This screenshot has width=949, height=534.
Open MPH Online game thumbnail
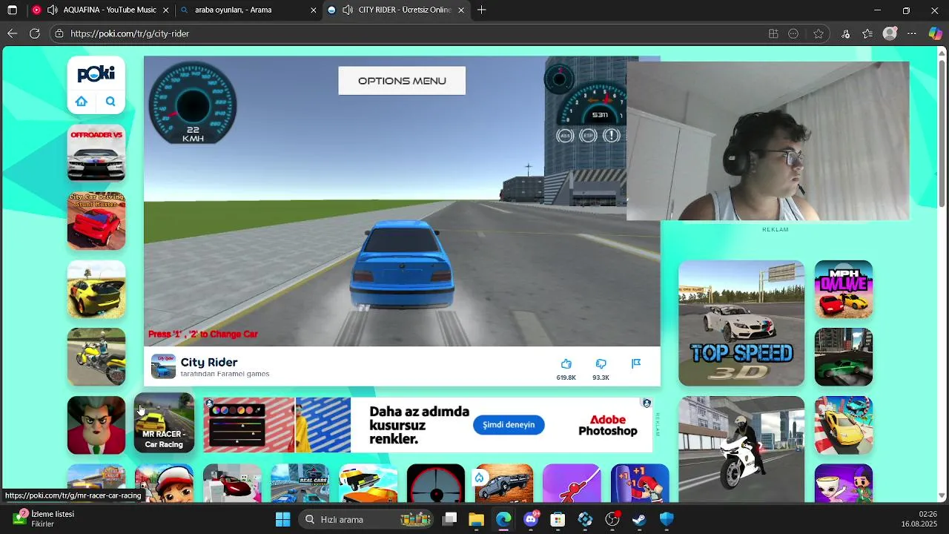tap(844, 289)
